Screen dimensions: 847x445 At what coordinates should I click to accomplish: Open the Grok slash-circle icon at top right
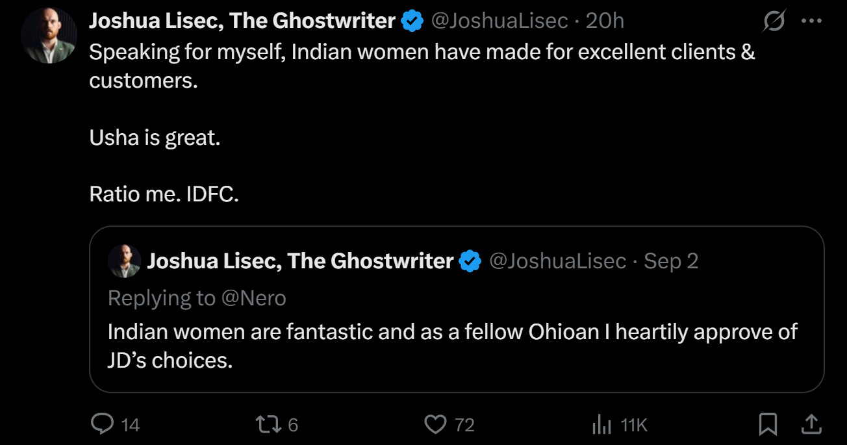(x=774, y=21)
